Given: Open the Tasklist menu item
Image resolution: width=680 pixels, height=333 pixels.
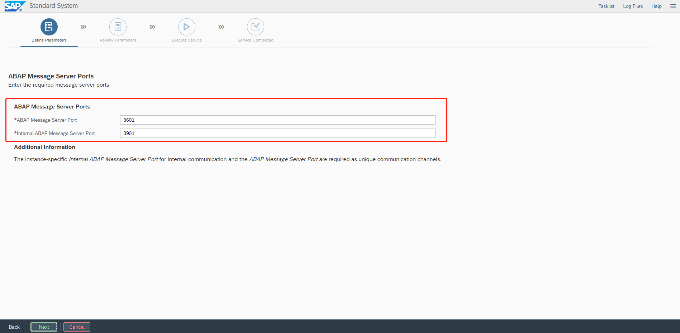Looking at the screenshot, I should tap(606, 6).
